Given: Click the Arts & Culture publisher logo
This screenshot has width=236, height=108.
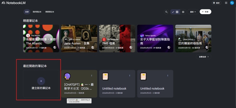Looking at the screenshot, I should point(66,39).
